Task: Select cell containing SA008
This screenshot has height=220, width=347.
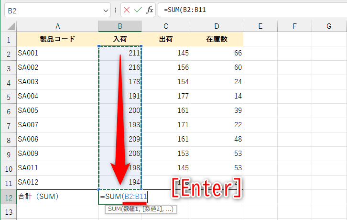Action: [x=57, y=139]
